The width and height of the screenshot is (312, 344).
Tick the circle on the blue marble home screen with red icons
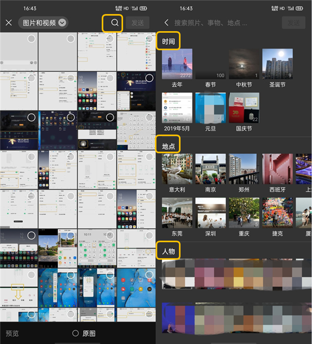pyautogui.click(x=149, y=275)
